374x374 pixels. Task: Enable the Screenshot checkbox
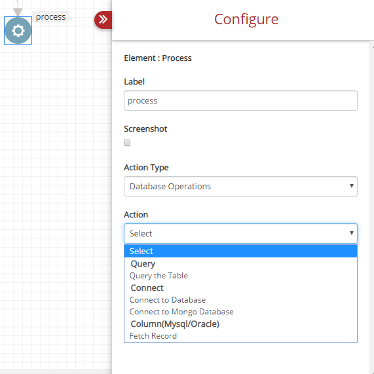point(127,143)
